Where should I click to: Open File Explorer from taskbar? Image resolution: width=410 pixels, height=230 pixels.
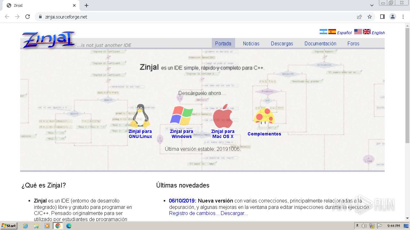click(36, 226)
